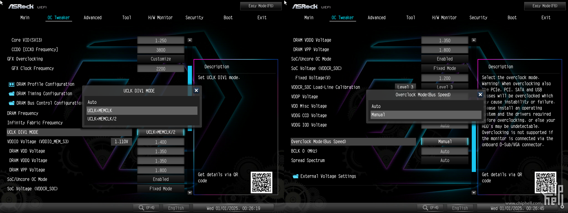
Task: Open DRAM Profile Configuration memory icon
Action: pyautogui.click(x=11, y=84)
